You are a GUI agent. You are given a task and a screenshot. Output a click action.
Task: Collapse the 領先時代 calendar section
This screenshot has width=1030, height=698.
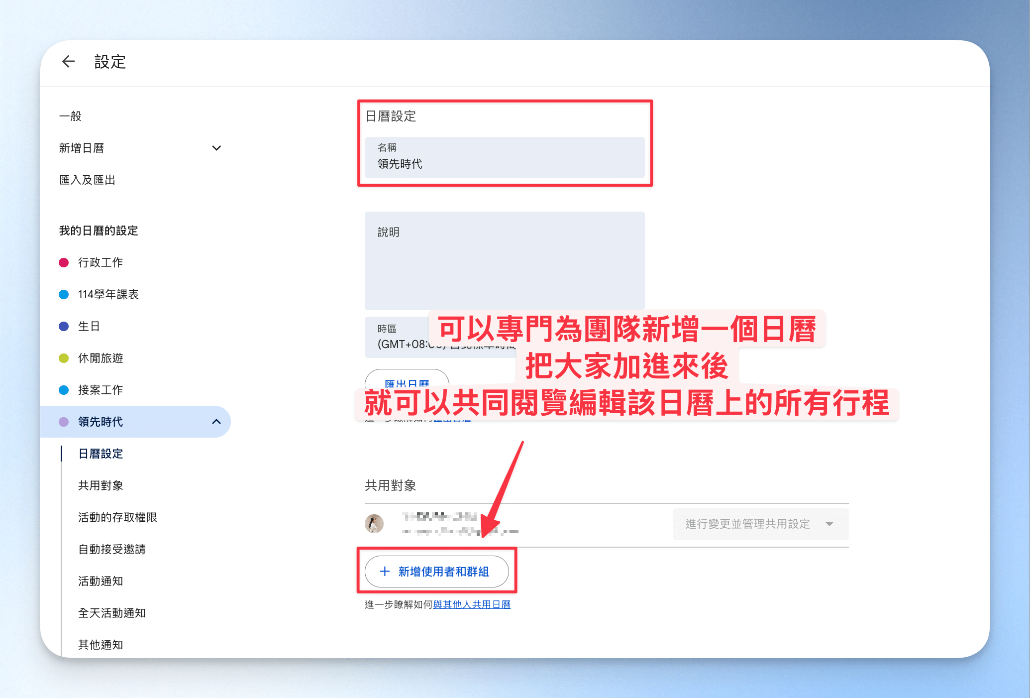click(216, 422)
